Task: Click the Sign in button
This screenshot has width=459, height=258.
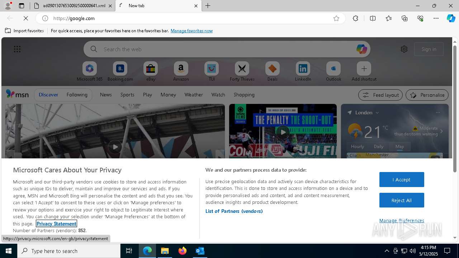Action: (429, 49)
